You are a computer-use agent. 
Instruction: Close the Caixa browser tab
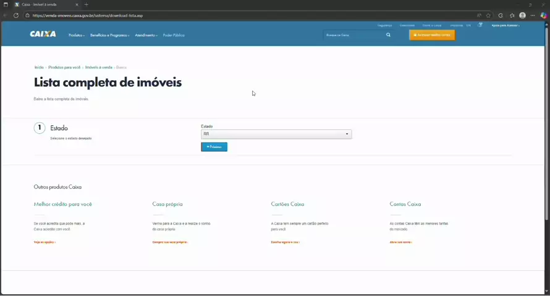coord(77,4)
